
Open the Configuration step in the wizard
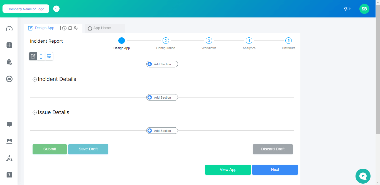(166, 40)
